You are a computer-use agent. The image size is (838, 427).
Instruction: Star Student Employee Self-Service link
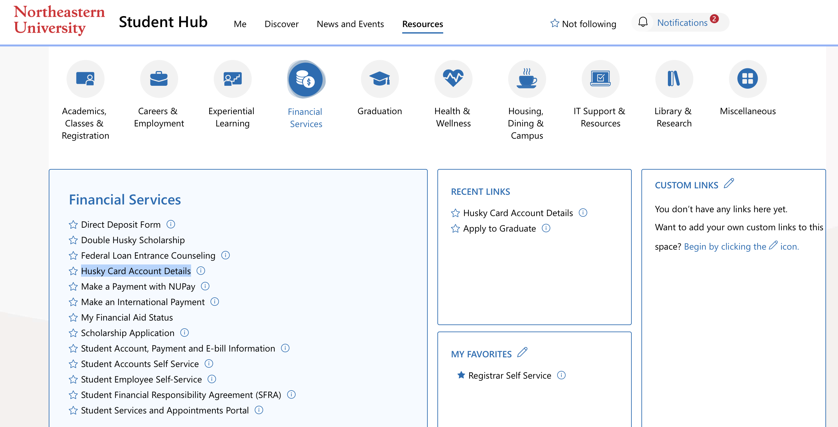tap(73, 379)
